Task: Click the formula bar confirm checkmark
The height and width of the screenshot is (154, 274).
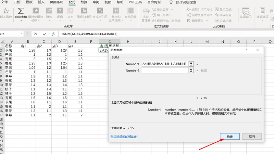Action: click(45, 34)
